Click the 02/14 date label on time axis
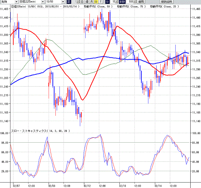Screen dimensions: 201x188 click(158, 186)
